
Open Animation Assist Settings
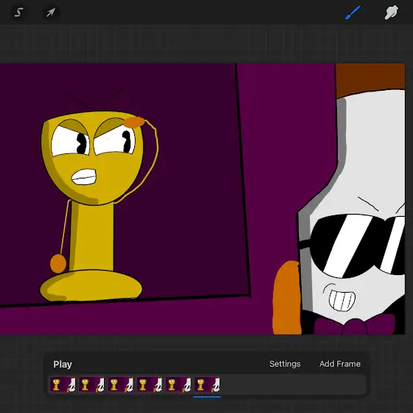[285, 364]
